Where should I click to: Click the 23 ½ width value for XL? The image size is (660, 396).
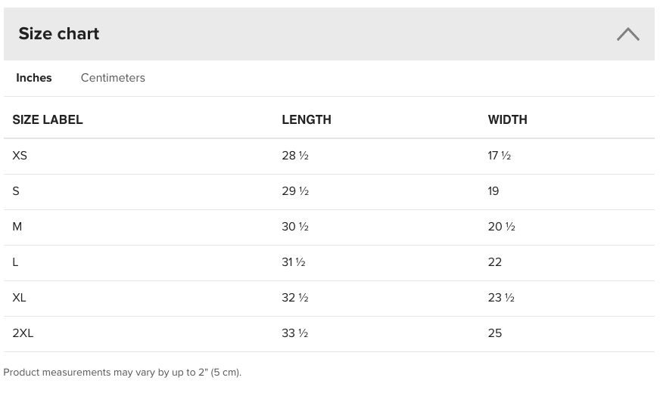(x=501, y=298)
